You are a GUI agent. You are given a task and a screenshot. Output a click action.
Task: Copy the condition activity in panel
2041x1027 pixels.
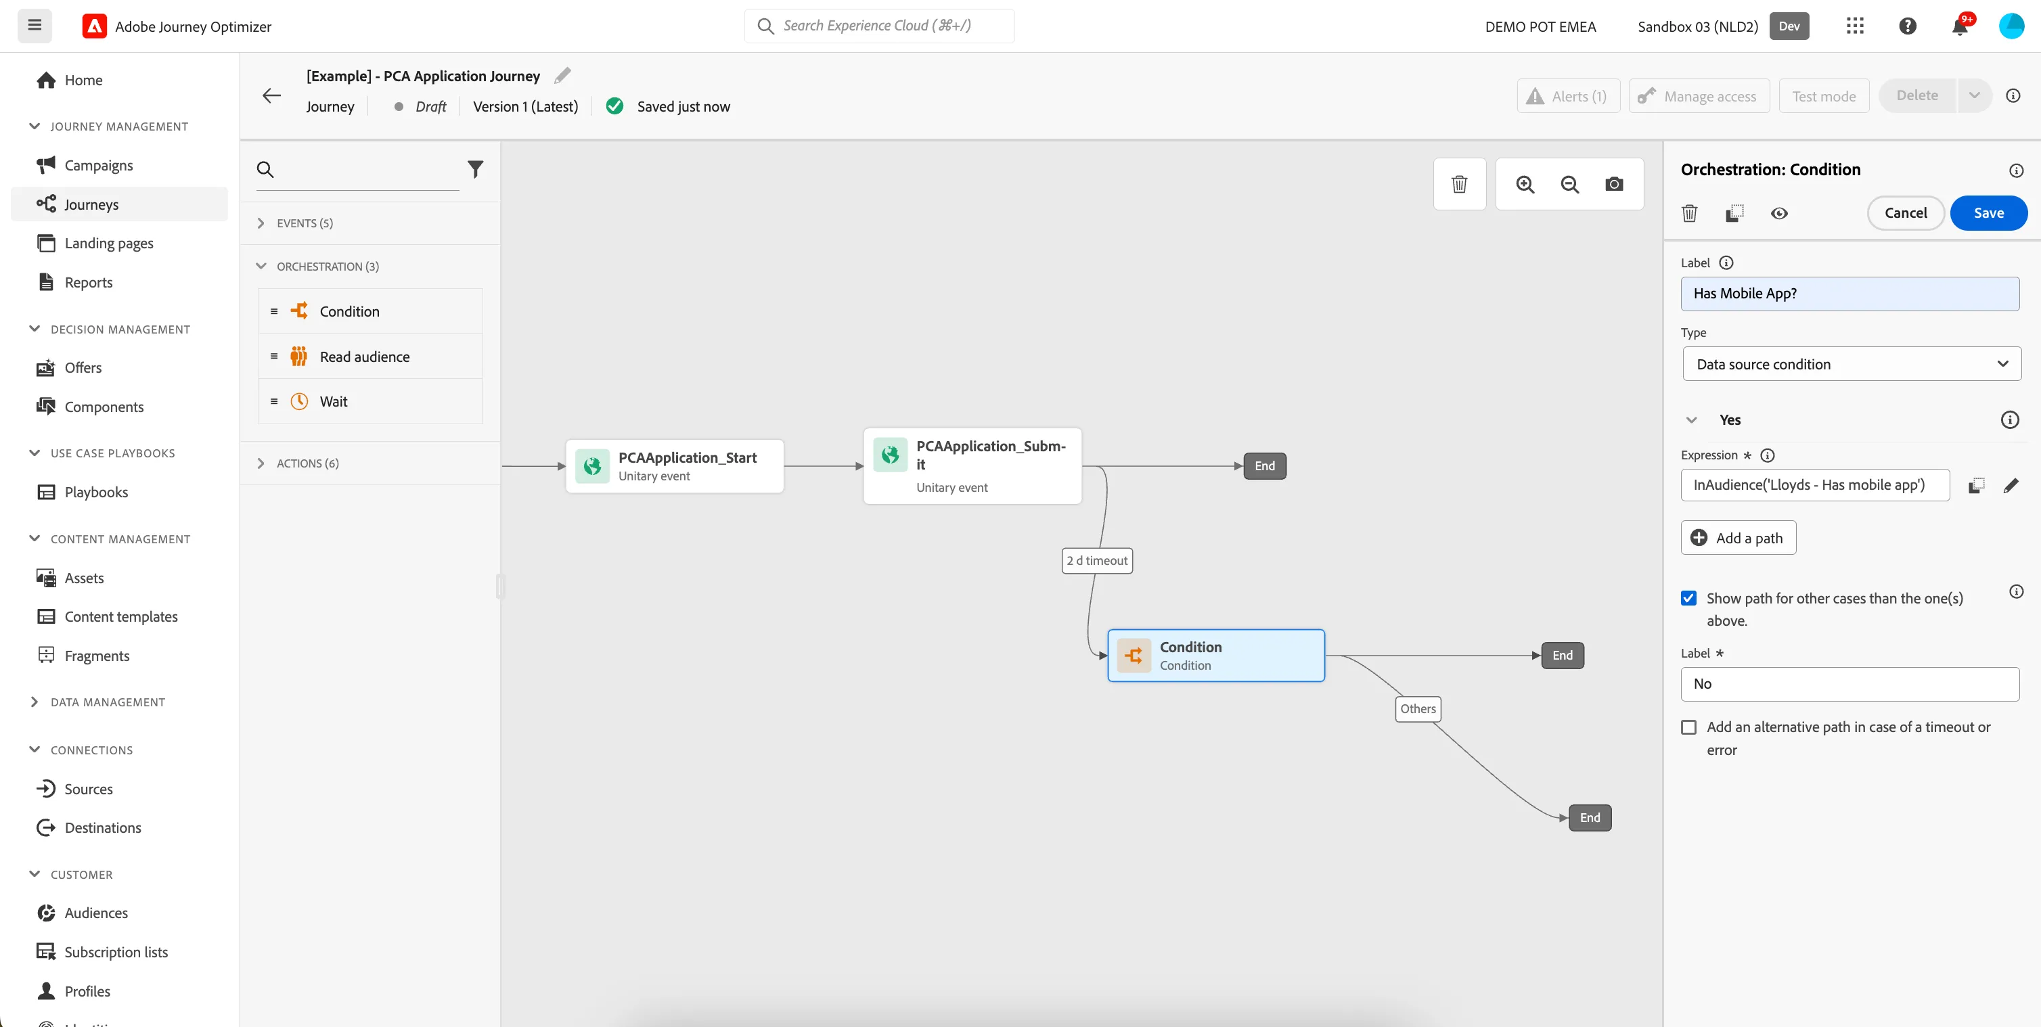click(1734, 213)
